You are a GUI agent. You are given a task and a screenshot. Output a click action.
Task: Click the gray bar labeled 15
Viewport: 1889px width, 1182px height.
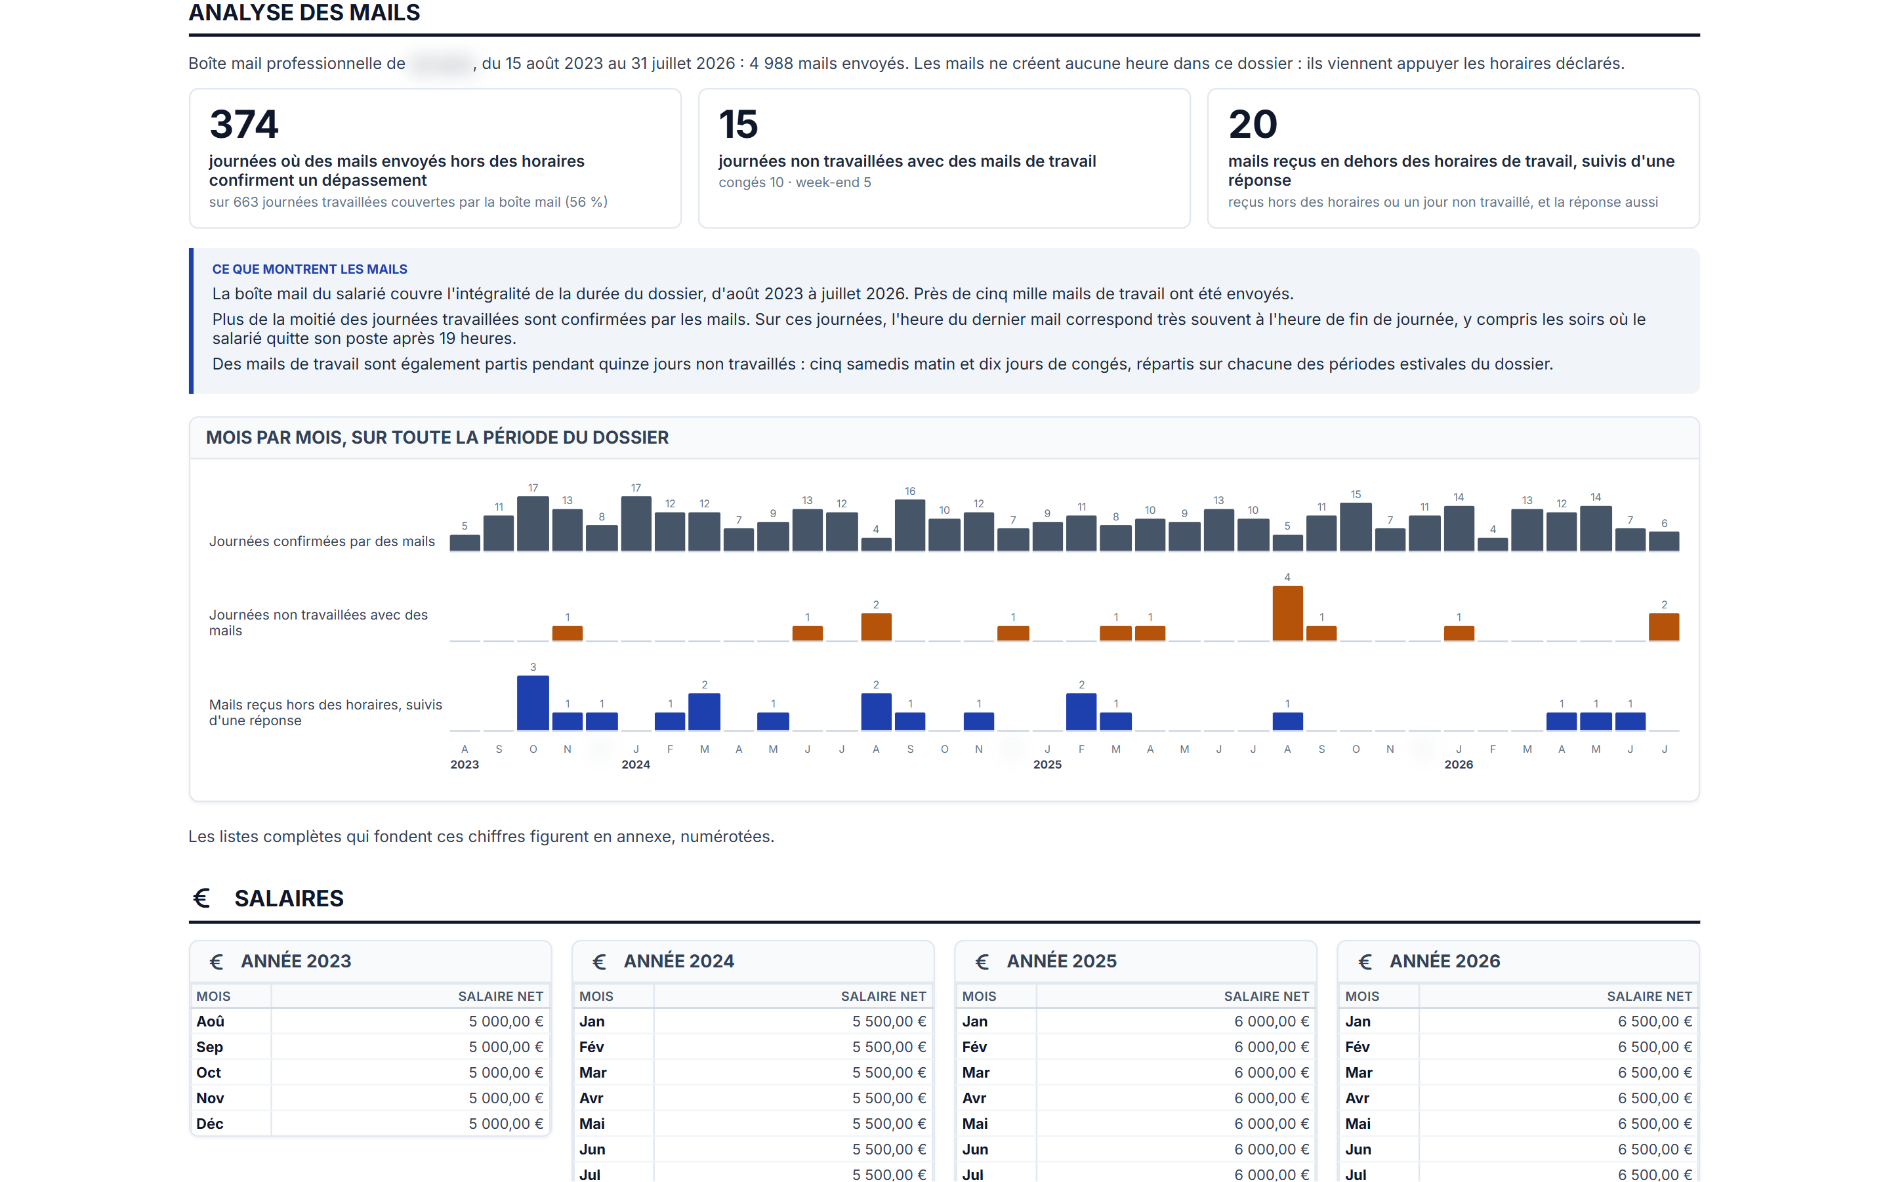1355,527
